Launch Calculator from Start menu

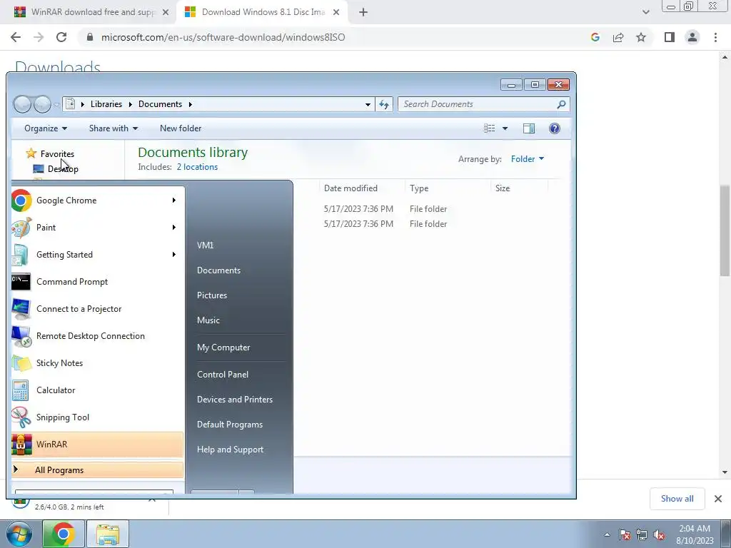[x=98, y=390]
